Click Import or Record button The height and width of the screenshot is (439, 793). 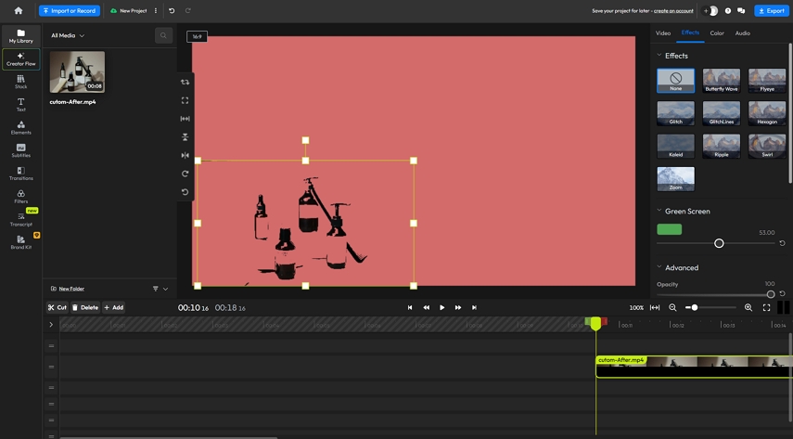pyautogui.click(x=70, y=10)
